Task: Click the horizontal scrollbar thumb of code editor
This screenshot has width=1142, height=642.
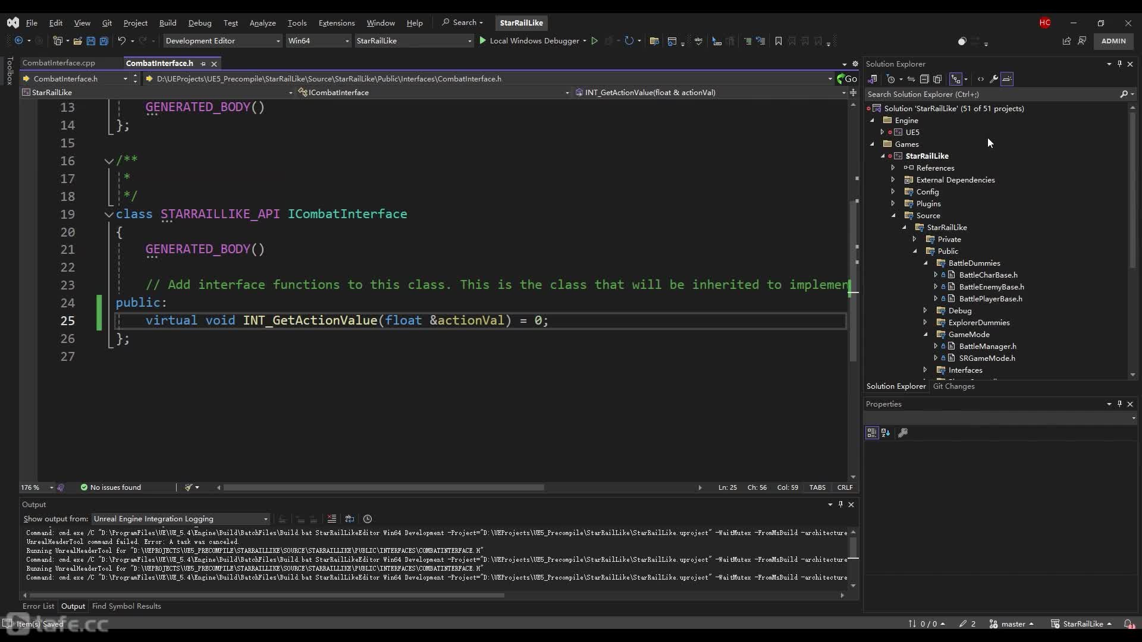Action: click(x=384, y=487)
